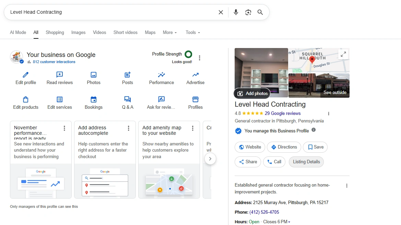Open the Bookings calendar icon

pyautogui.click(x=94, y=99)
